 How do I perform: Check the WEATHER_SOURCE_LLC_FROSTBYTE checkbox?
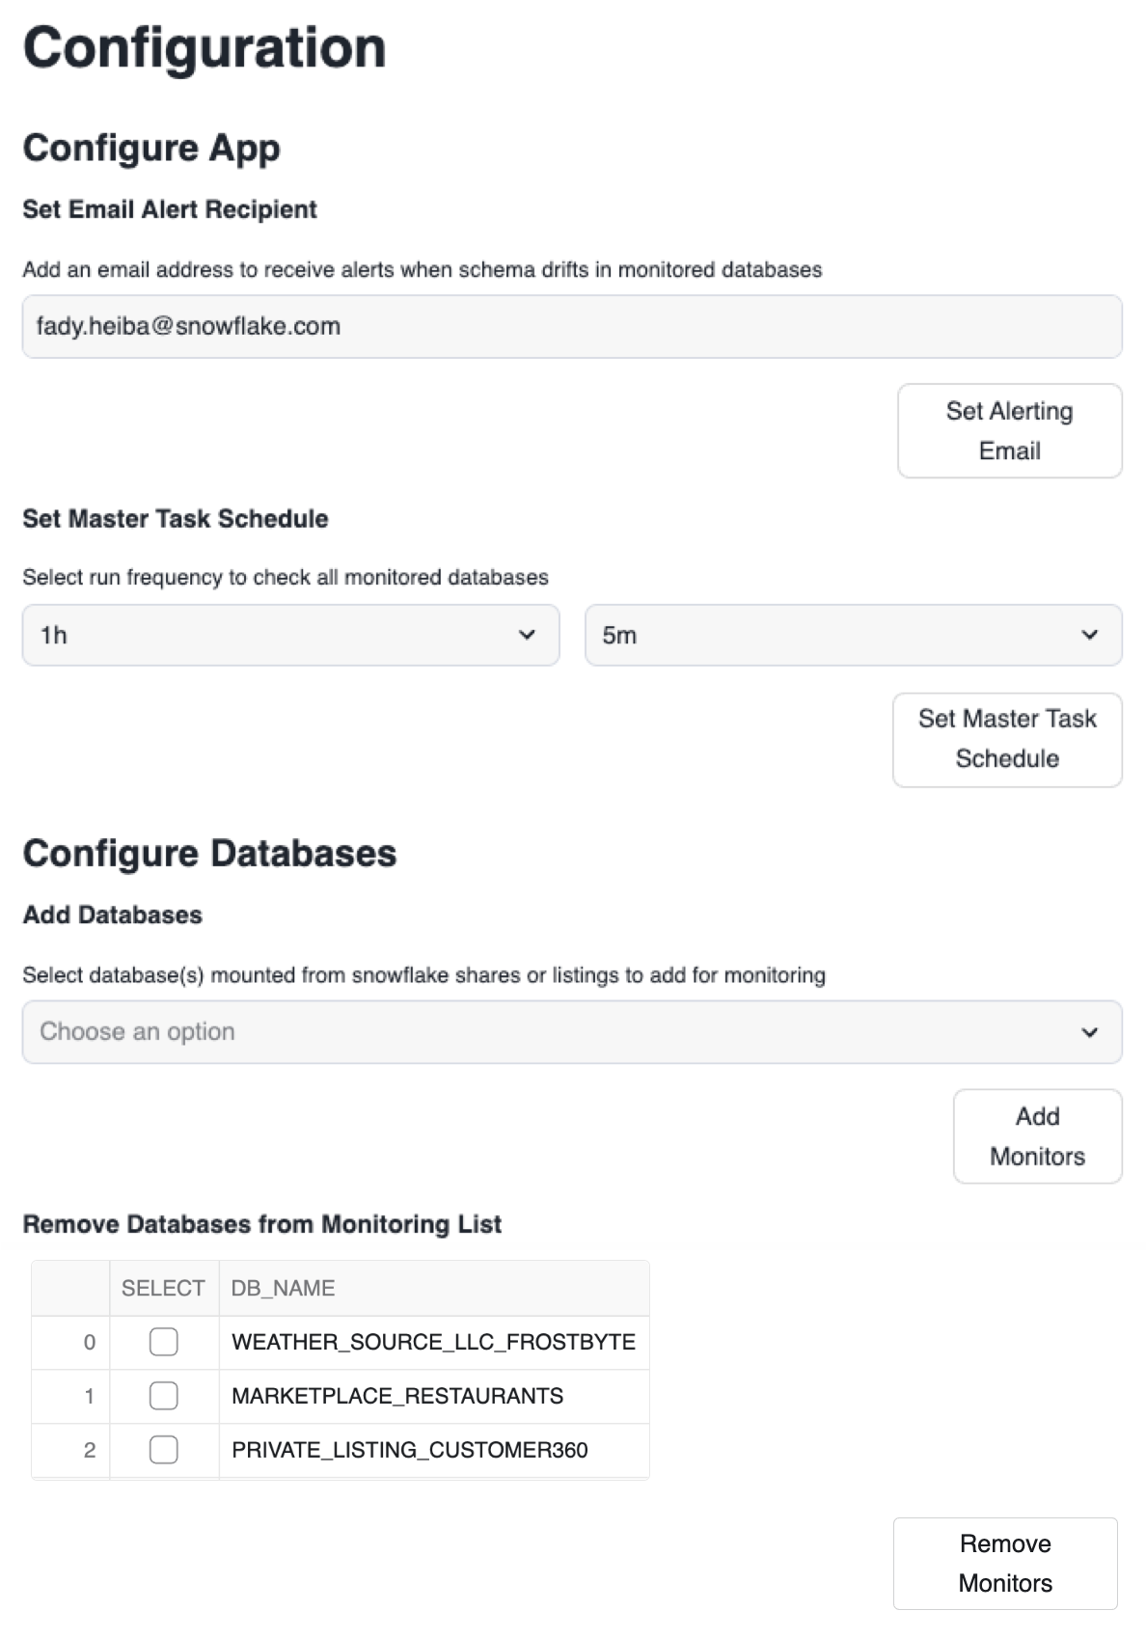(x=164, y=1342)
